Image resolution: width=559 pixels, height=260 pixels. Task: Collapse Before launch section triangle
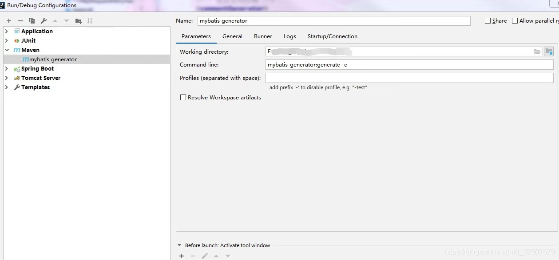point(179,245)
